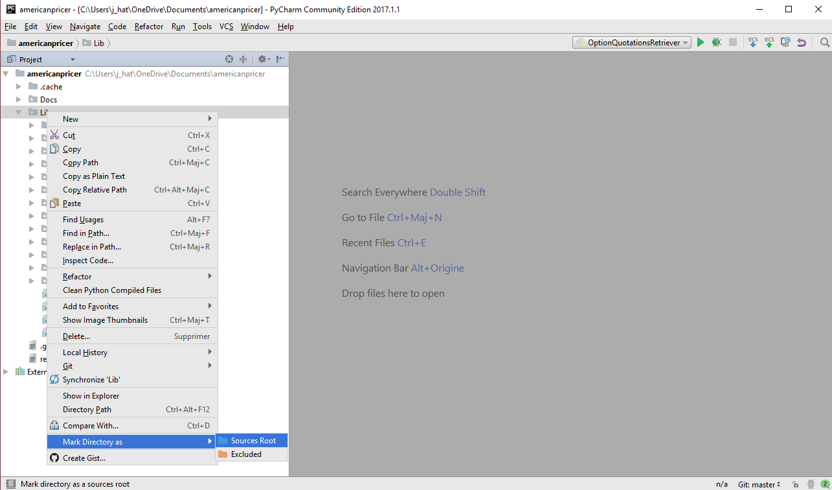Choose Copy Path from the context menu
Viewport: 832px width, 490px height.
(x=132, y=162)
